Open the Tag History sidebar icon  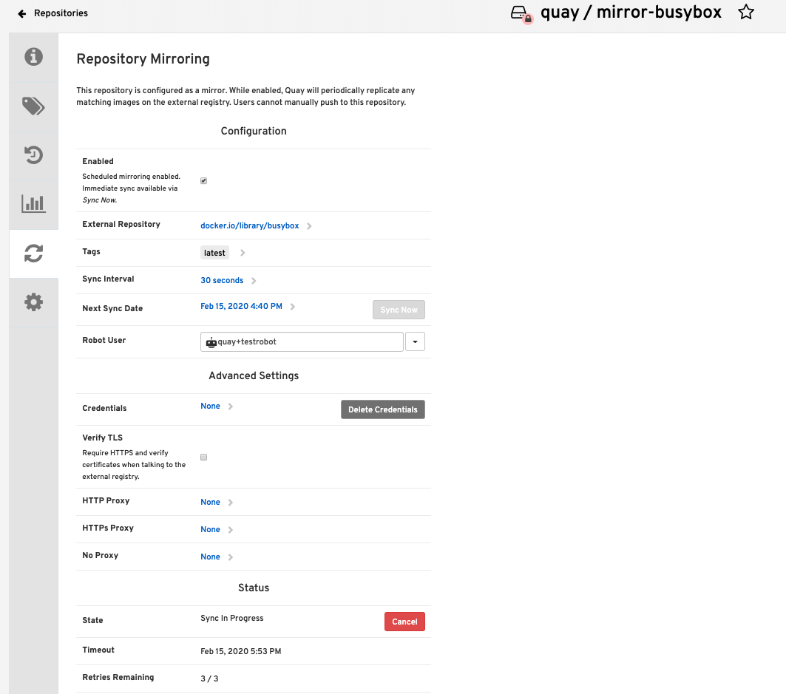[33, 154]
